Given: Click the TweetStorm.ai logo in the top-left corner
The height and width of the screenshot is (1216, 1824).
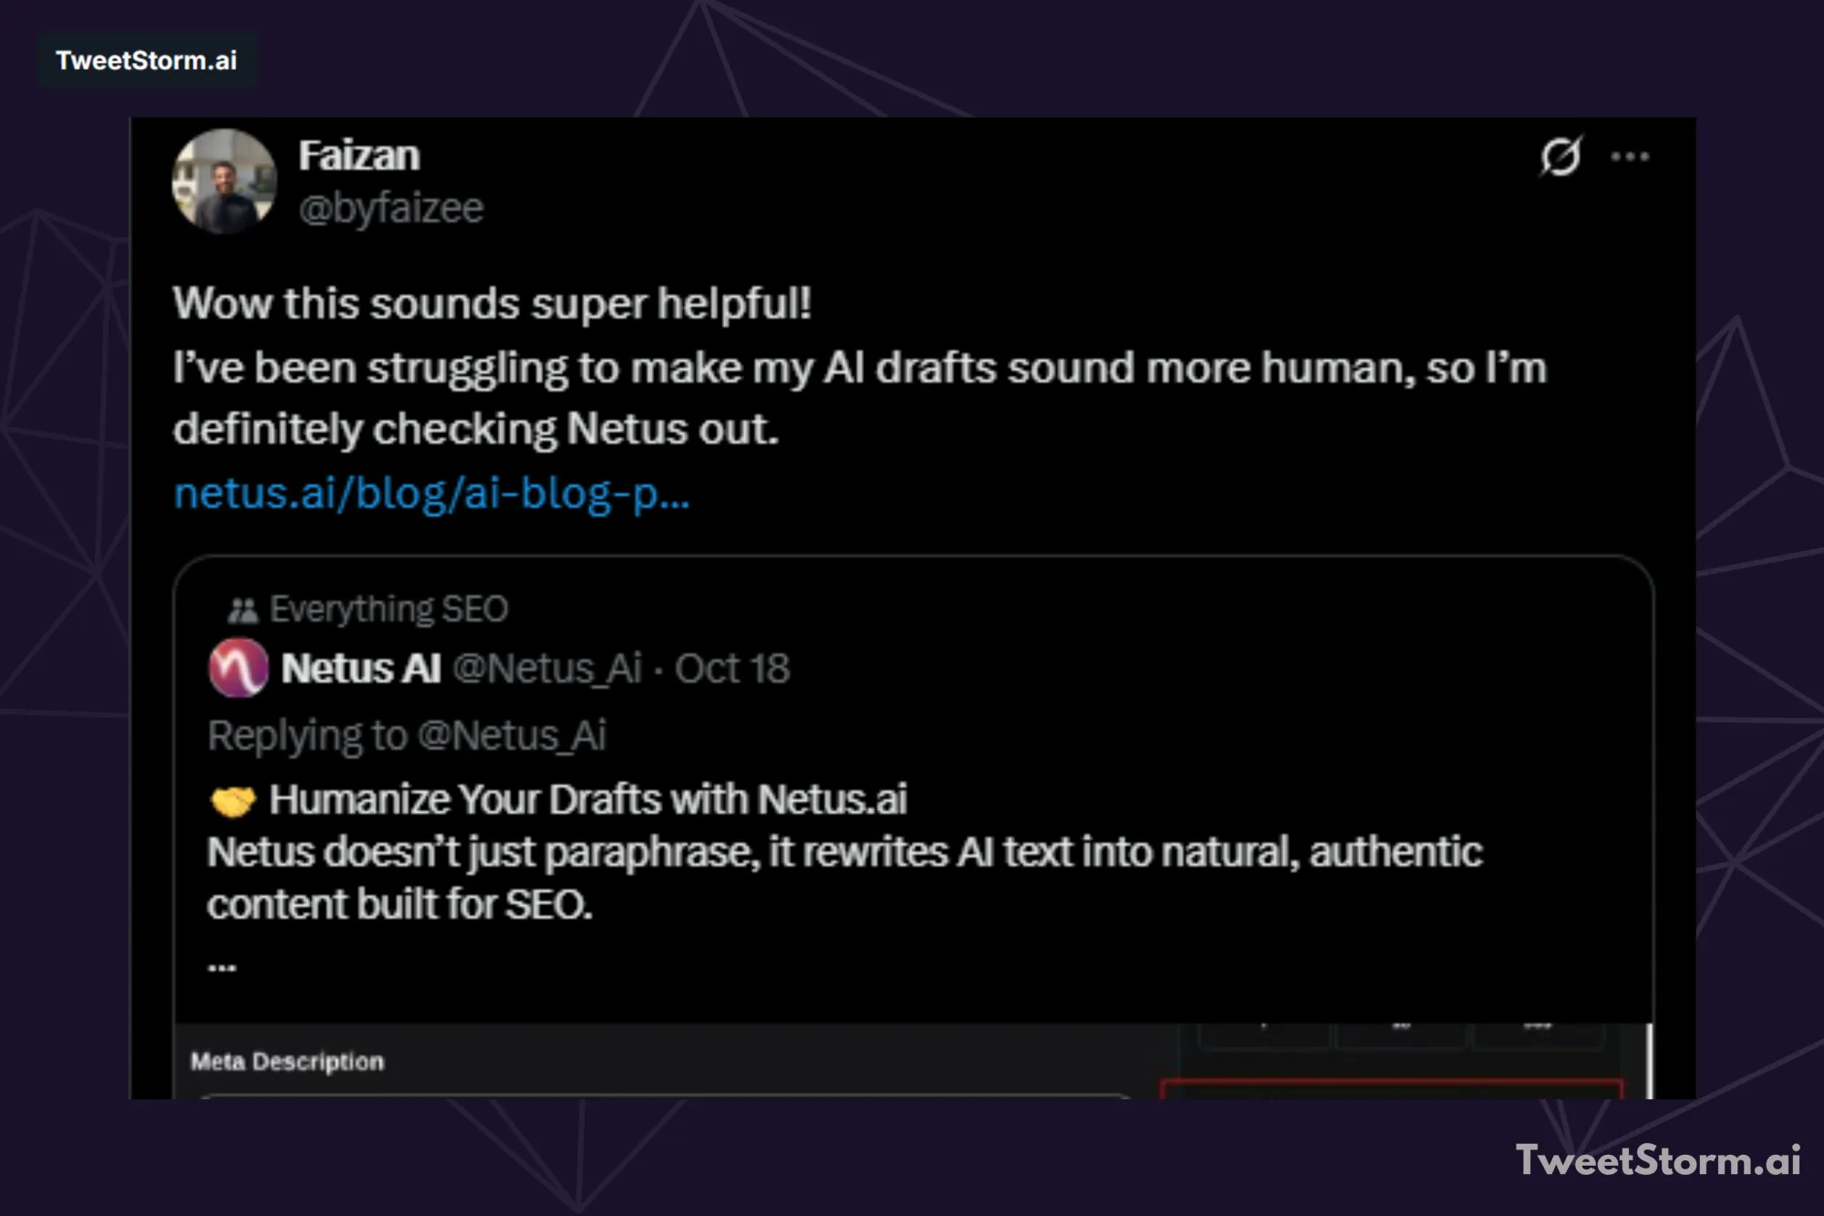Looking at the screenshot, I should (x=146, y=60).
